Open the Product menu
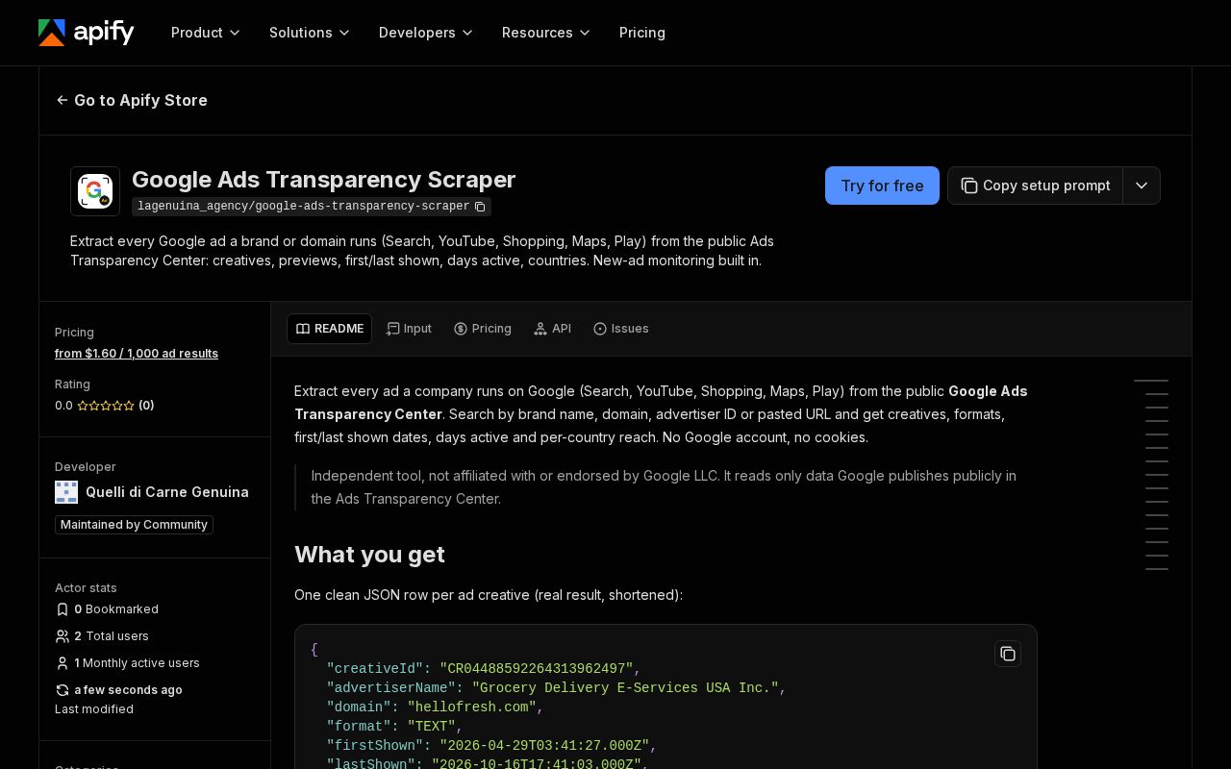This screenshot has width=1231, height=769. click(206, 33)
